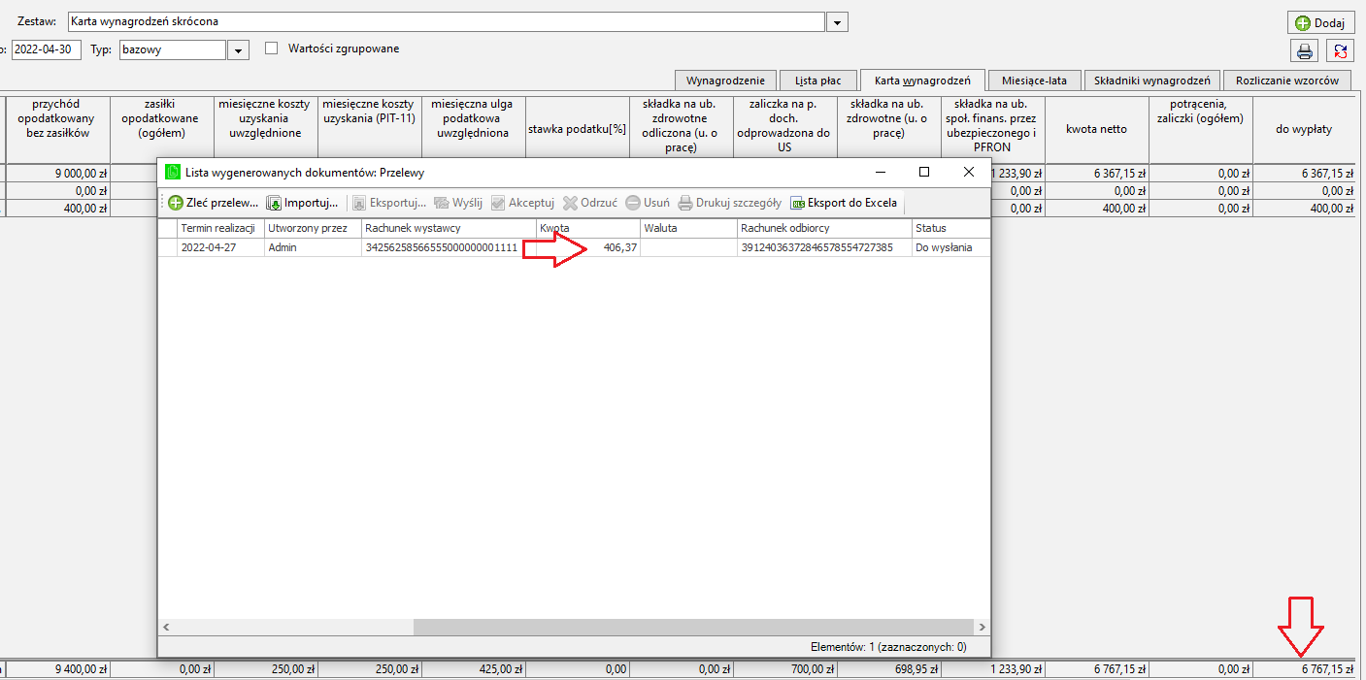Toggle the Wartości zgrupowane checkbox
The height and width of the screenshot is (680, 1366).
pyautogui.click(x=272, y=49)
